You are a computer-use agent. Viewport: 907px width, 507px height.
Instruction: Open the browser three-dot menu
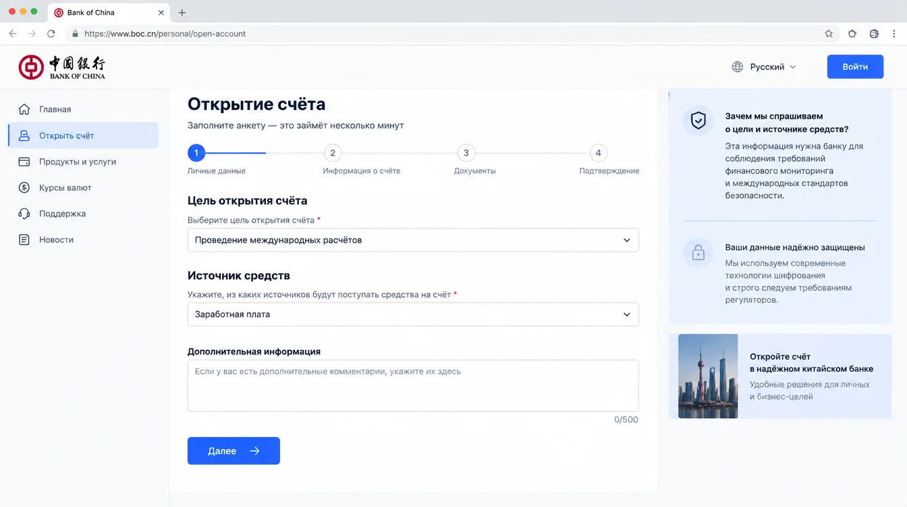[x=895, y=34]
